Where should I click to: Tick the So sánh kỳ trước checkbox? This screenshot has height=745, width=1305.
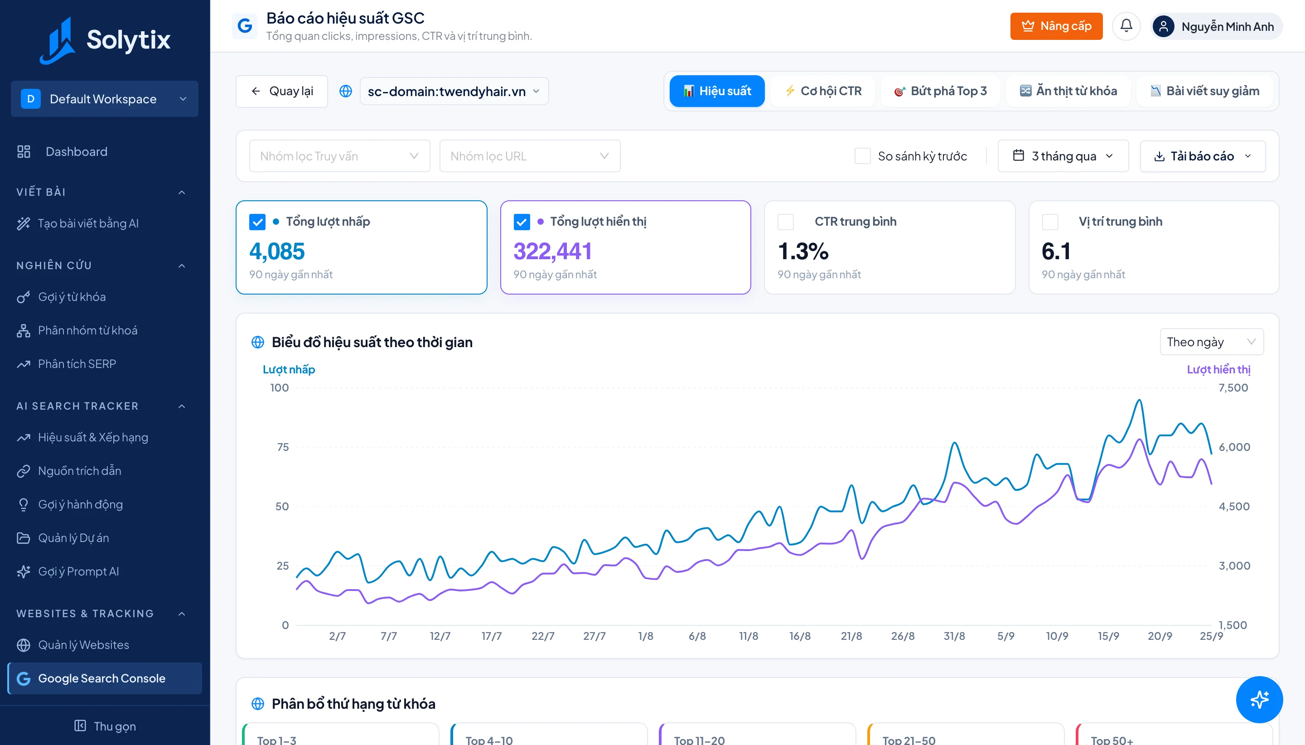[862, 156]
